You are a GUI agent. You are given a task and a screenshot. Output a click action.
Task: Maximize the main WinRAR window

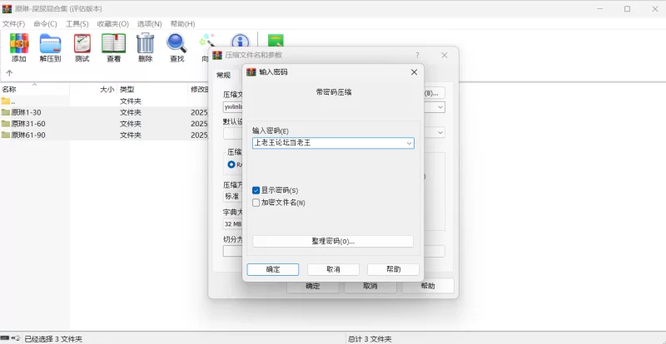point(627,9)
